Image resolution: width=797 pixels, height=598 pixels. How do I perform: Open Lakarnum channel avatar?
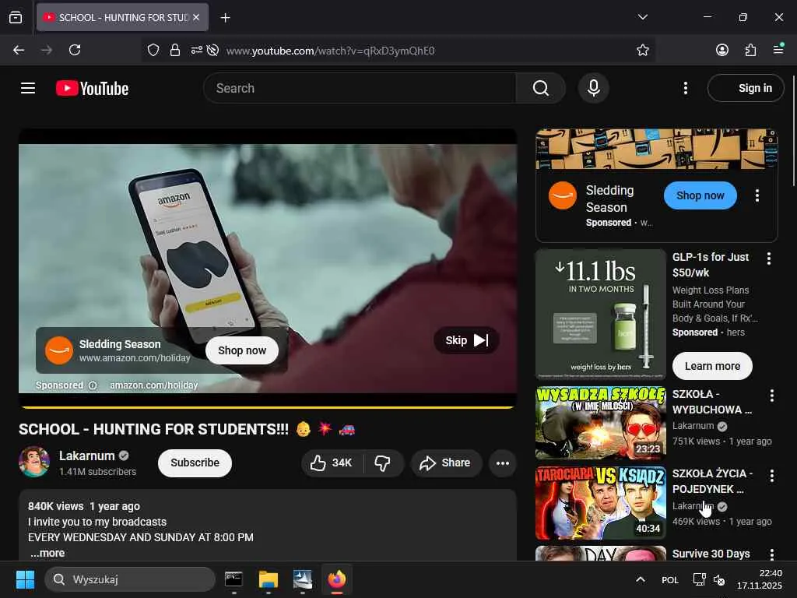(34, 462)
